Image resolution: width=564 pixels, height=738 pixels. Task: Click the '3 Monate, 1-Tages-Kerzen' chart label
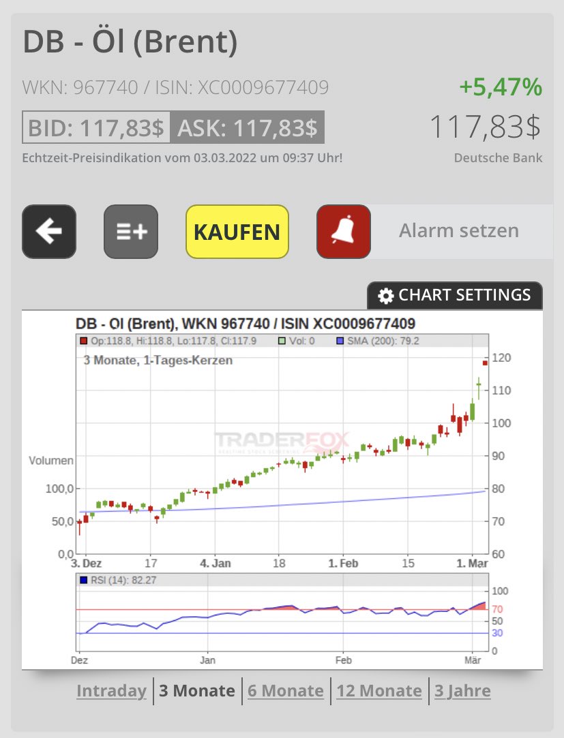tap(158, 360)
